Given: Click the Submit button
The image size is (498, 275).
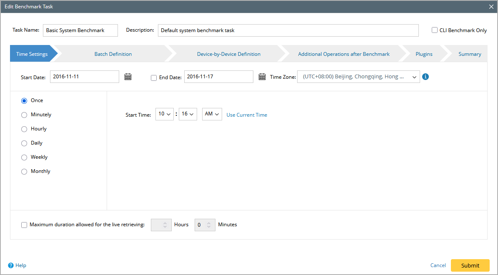Looking at the screenshot, I should tap(470, 265).
